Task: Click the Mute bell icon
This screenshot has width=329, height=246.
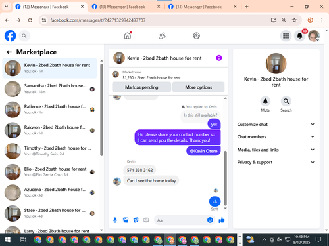Action: pyautogui.click(x=265, y=101)
